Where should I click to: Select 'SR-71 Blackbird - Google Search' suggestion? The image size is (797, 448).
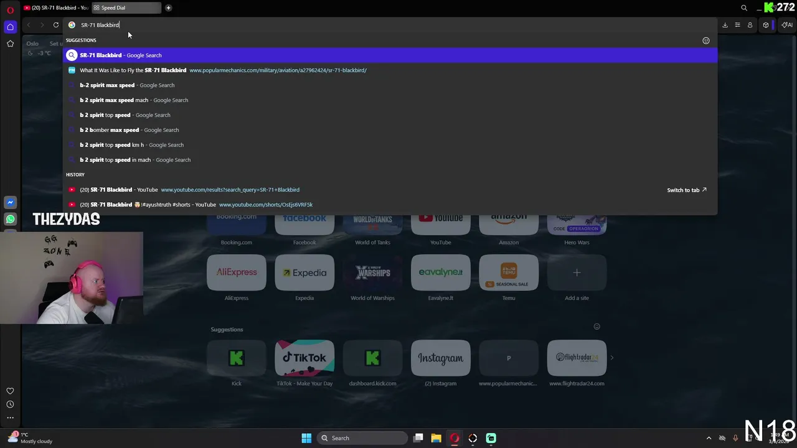point(391,55)
